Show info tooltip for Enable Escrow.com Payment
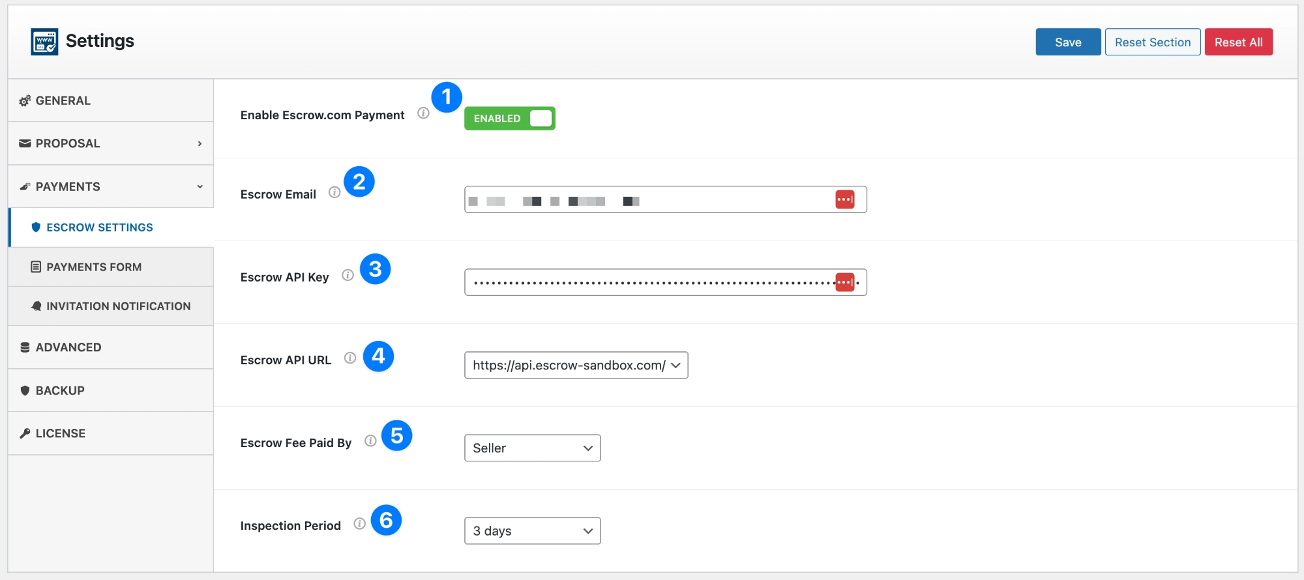The height and width of the screenshot is (580, 1304). [x=423, y=113]
